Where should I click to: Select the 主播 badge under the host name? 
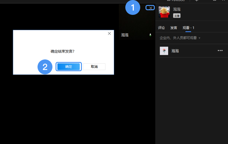click(177, 16)
